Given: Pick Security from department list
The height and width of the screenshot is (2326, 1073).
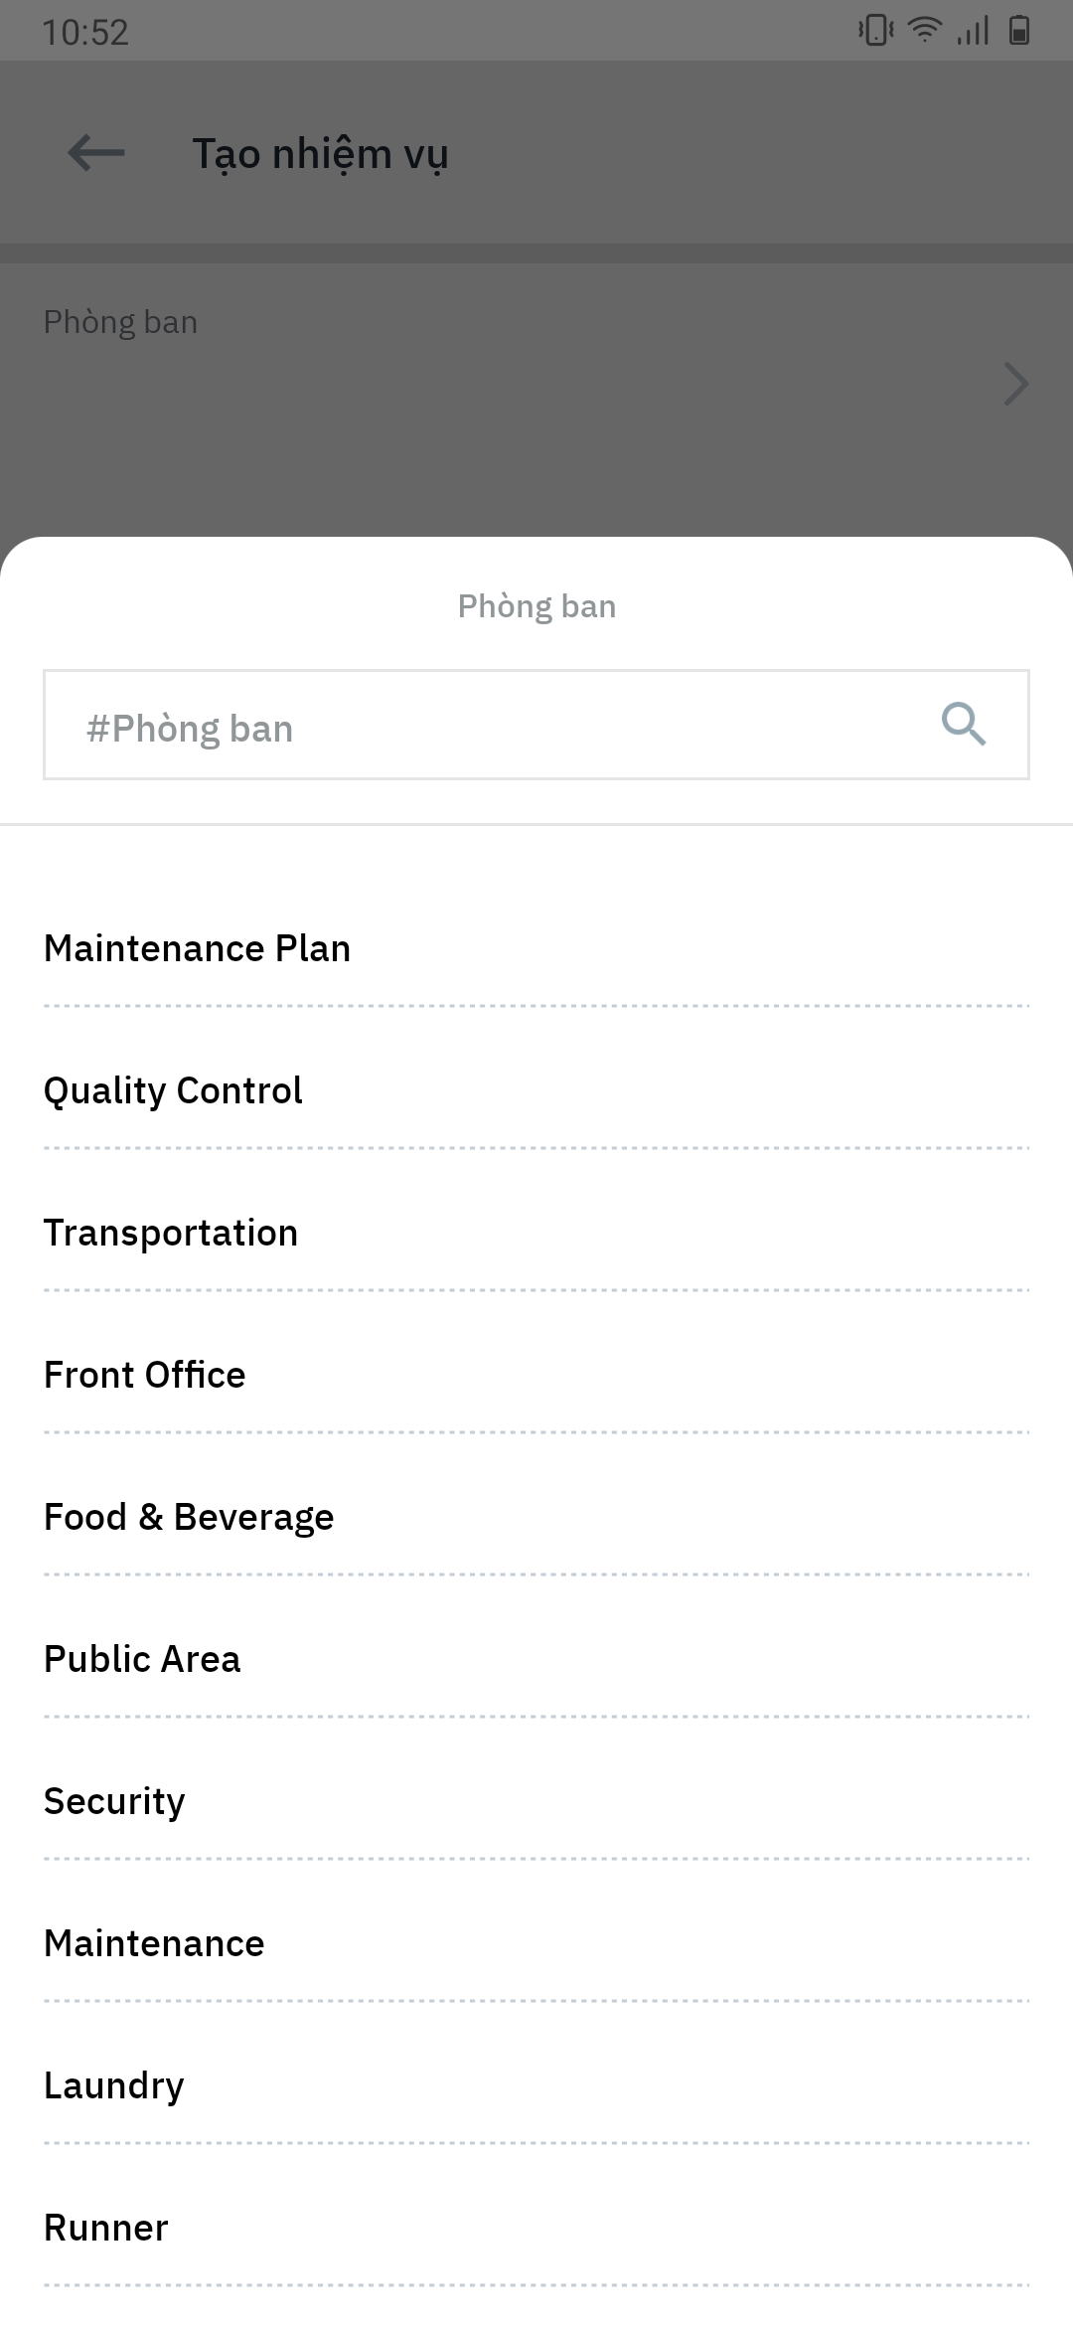Looking at the screenshot, I should coord(114,1801).
